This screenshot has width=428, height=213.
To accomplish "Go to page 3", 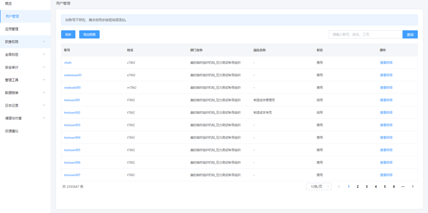I will (366, 187).
